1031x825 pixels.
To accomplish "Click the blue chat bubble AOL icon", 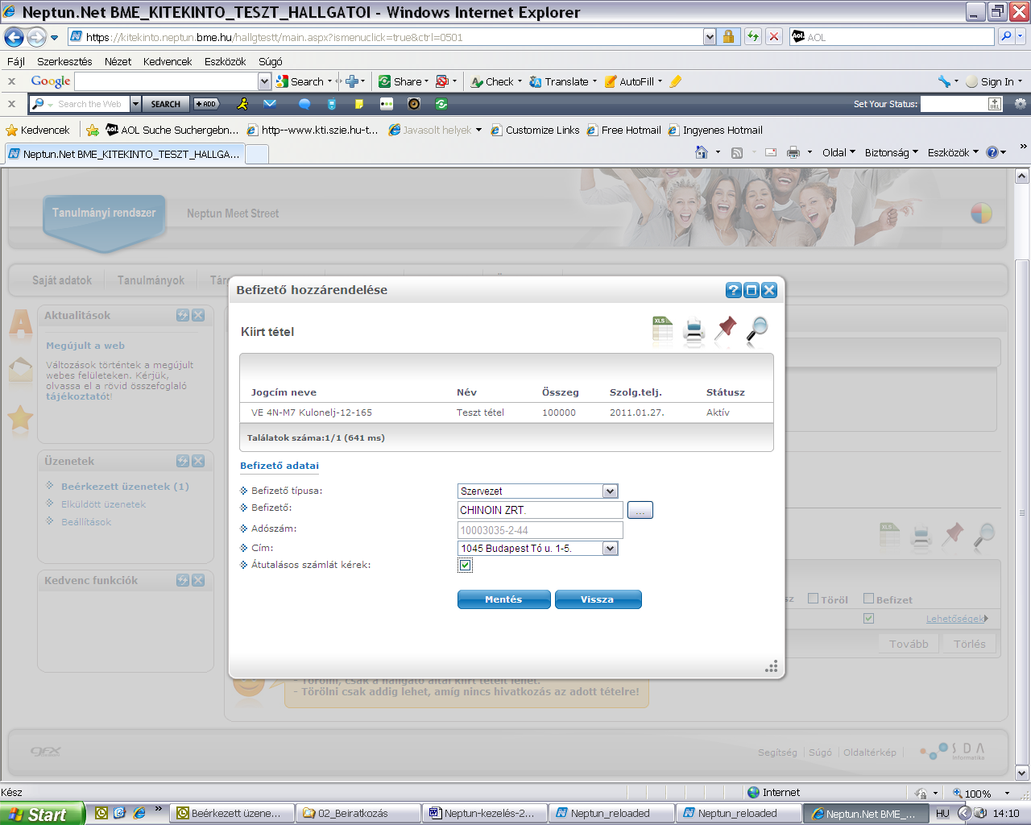I will (x=304, y=104).
